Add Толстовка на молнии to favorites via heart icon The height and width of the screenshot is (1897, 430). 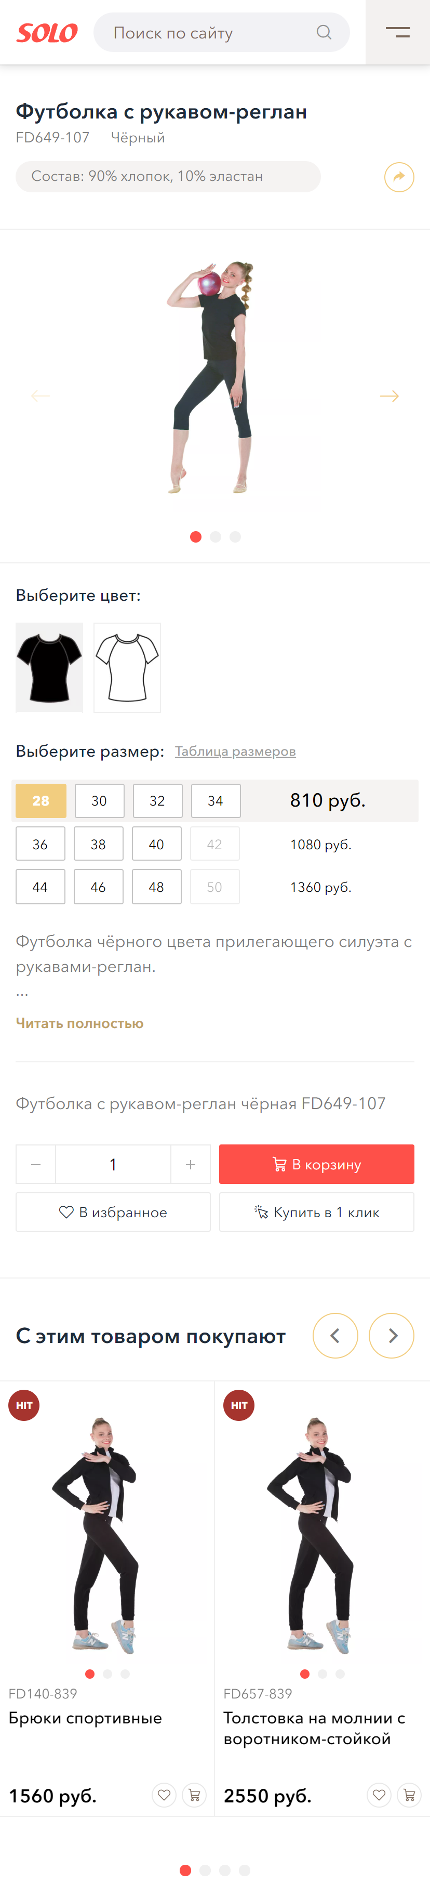(379, 1795)
